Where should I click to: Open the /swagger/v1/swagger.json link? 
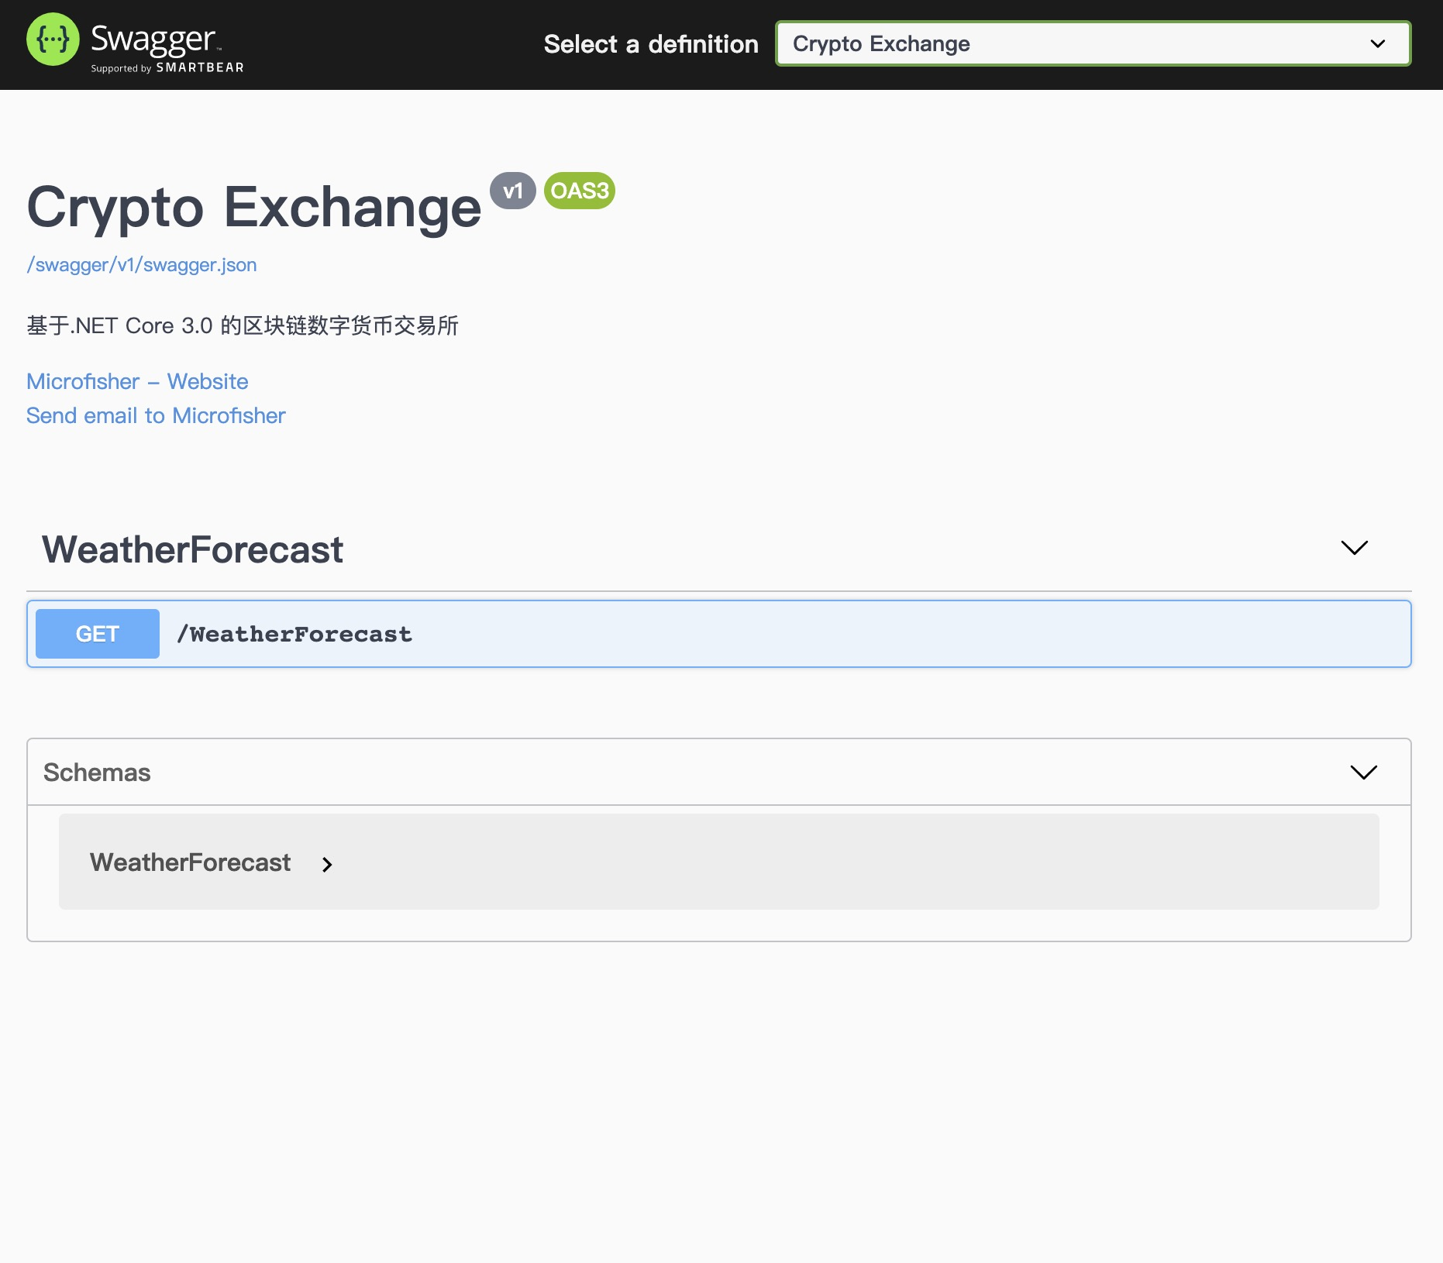point(142,264)
